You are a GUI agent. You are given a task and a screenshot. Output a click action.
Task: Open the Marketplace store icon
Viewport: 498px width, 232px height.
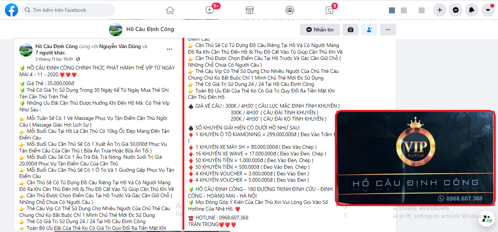pos(250,10)
